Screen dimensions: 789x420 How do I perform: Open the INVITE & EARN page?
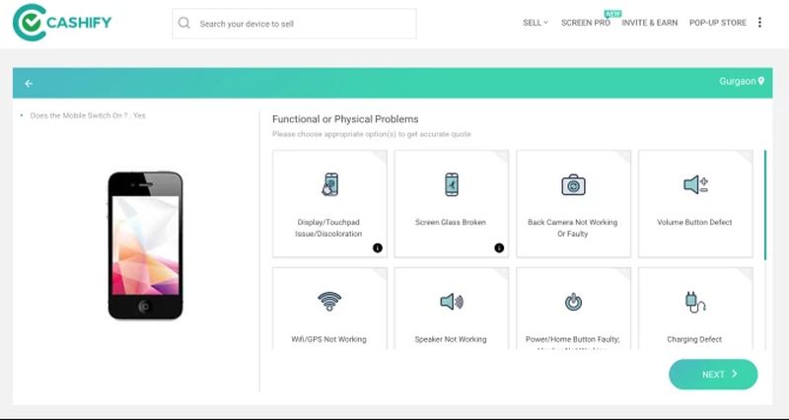(650, 23)
